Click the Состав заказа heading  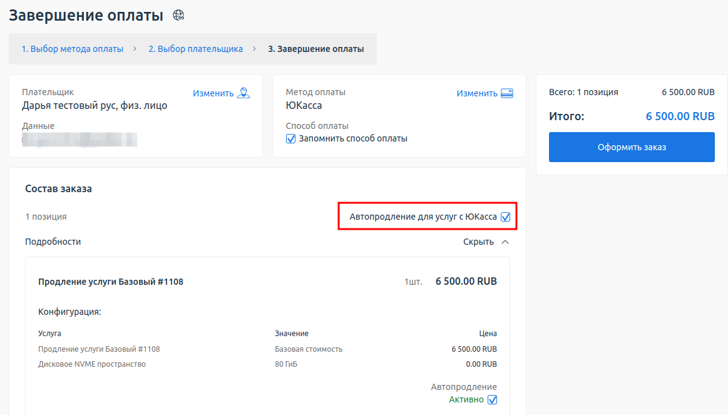[58, 189]
